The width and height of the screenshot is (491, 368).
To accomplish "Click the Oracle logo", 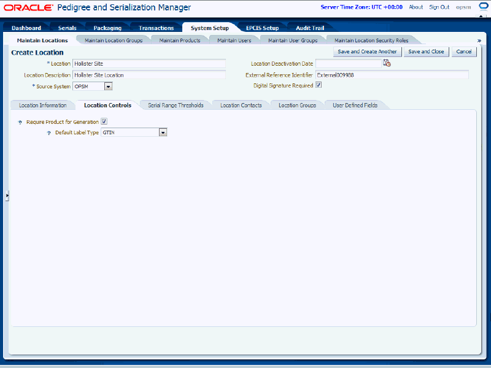I will pyautogui.click(x=28, y=7).
